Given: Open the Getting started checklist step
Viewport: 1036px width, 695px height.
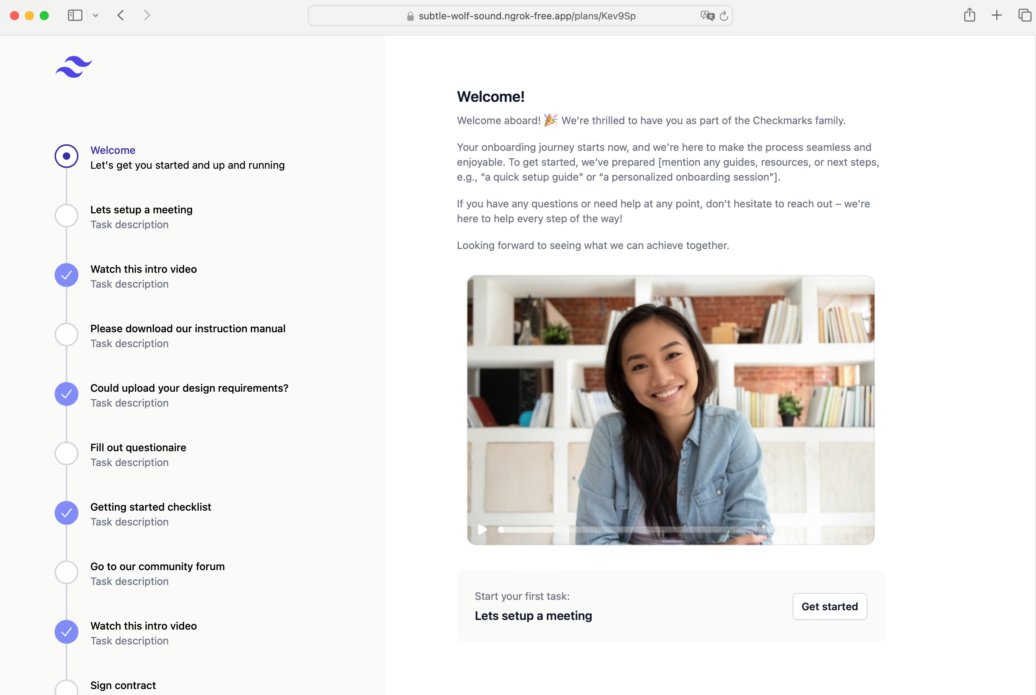Looking at the screenshot, I should (150, 507).
